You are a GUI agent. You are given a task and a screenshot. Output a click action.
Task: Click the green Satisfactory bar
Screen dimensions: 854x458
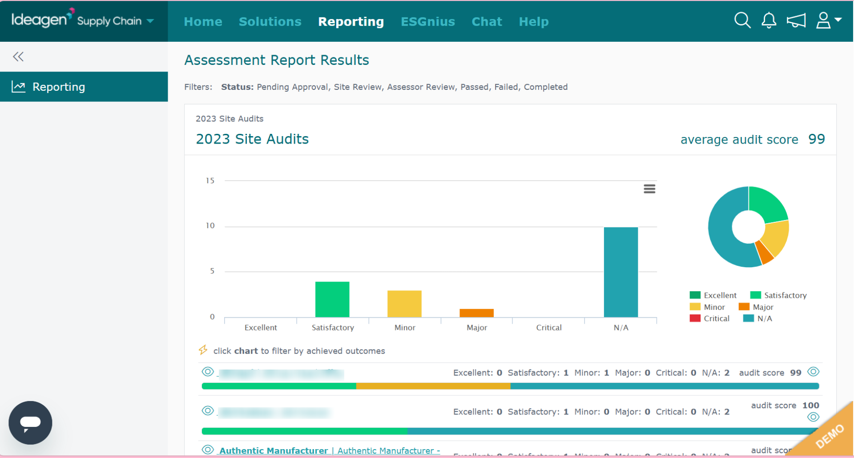coord(332,299)
